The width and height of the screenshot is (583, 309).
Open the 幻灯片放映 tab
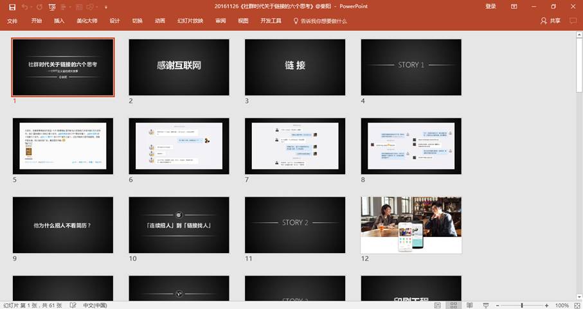click(x=190, y=21)
